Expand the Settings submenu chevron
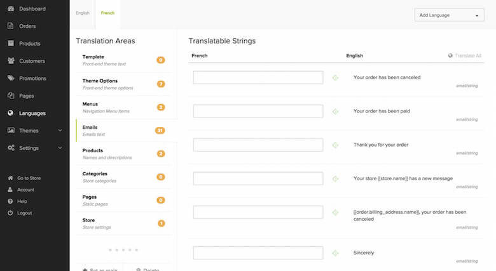 tap(60, 148)
